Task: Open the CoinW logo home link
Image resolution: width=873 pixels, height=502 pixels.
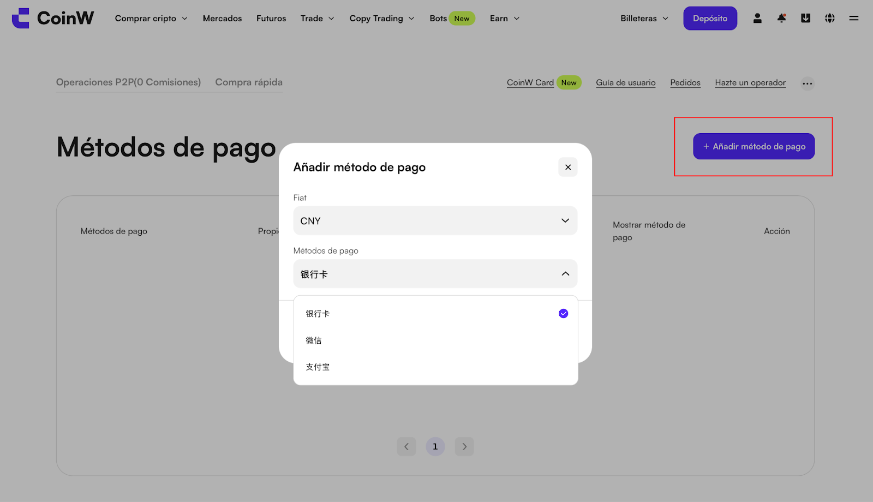Action: 53,18
